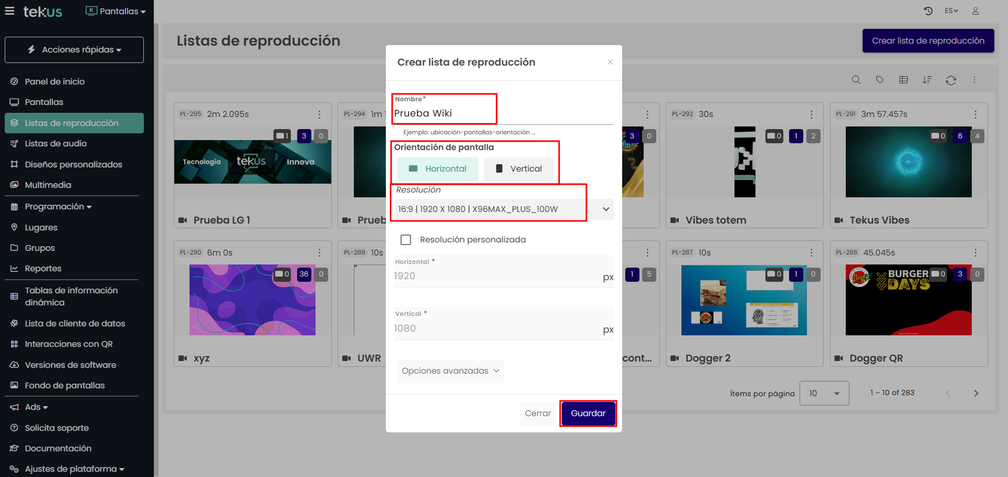The image size is (1008, 477).
Task: Select Horizontal screen orientation
Action: tap(437, 169)
